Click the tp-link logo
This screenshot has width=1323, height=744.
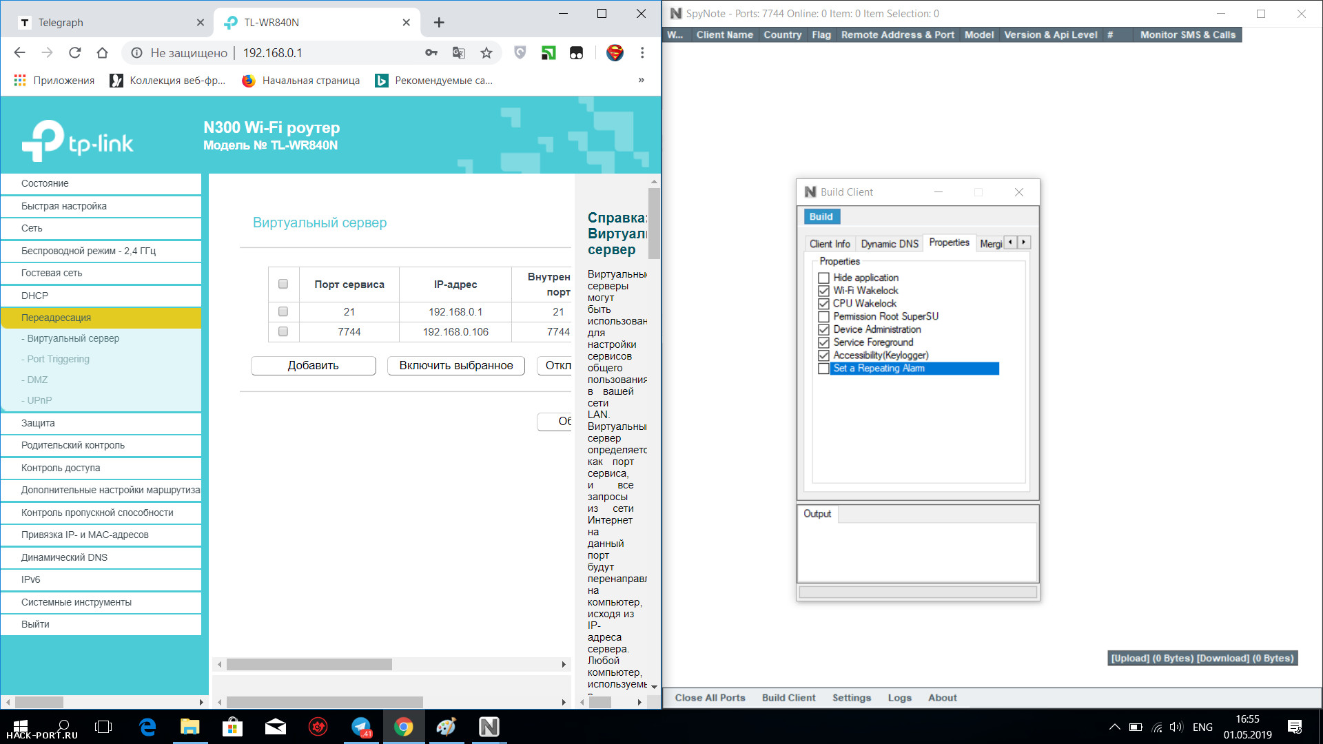coord(77,141)
